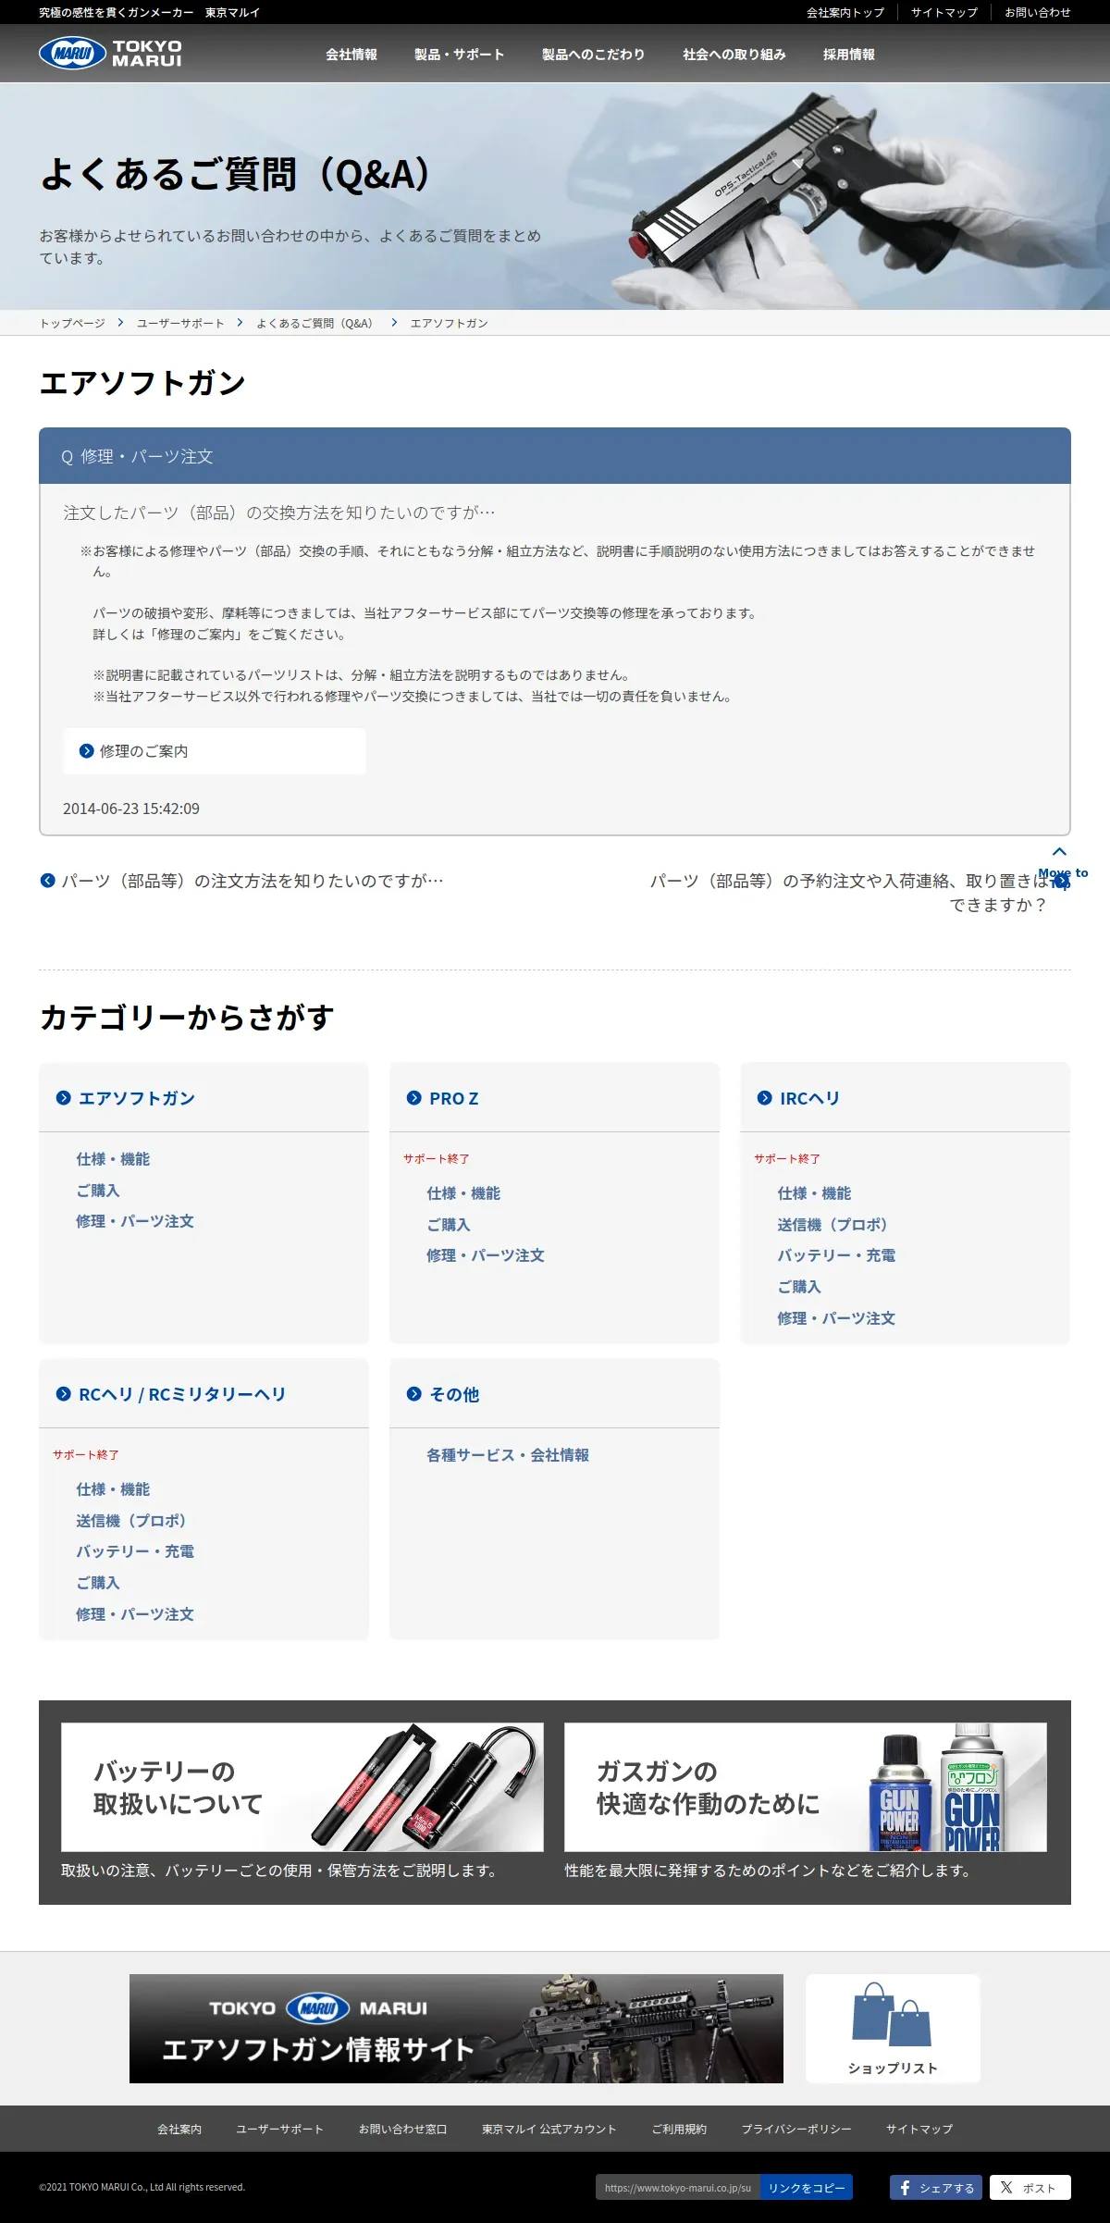This screenshot has height=2223, width=1110.
Task: Click footer 会社案内 link
Action: [x=179, y=2129]
